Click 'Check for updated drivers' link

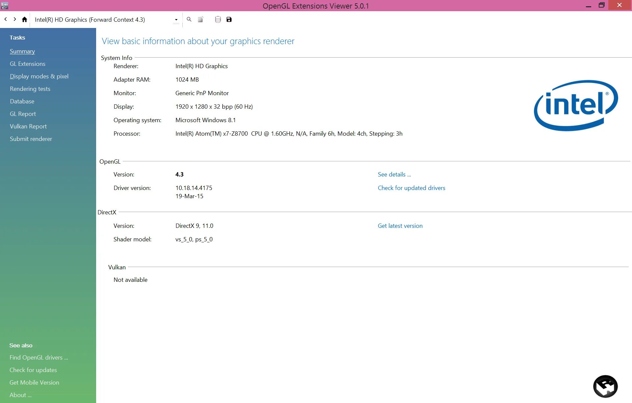pos(411,187)
